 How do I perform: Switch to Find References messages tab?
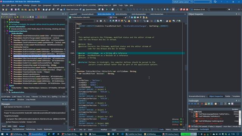(x=18, y=129)
